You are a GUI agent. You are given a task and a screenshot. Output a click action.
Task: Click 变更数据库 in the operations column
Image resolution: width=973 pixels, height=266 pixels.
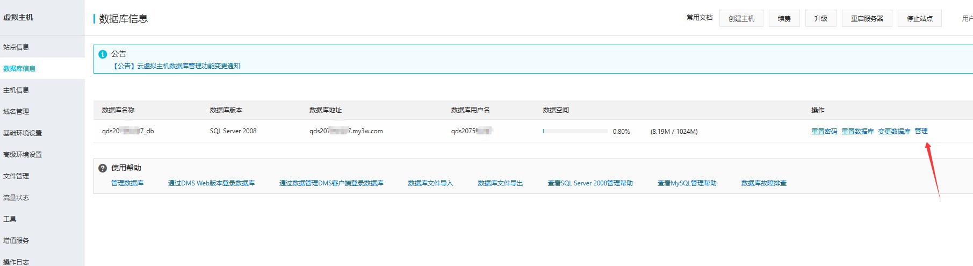894,131
